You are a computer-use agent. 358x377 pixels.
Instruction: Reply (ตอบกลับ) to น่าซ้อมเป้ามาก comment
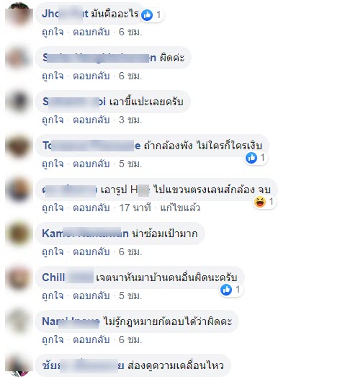coord(91,252)
